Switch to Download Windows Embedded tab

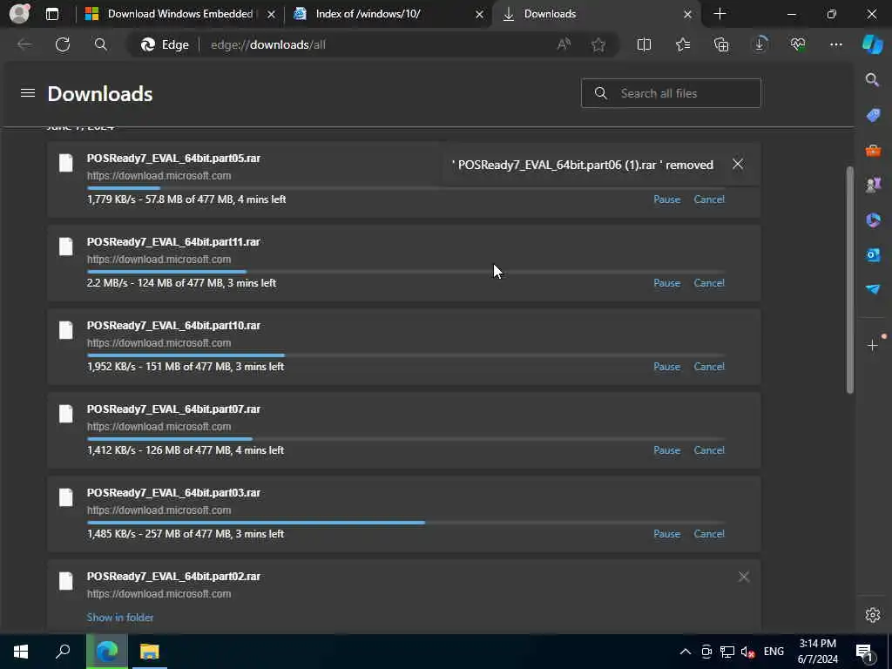180,14
